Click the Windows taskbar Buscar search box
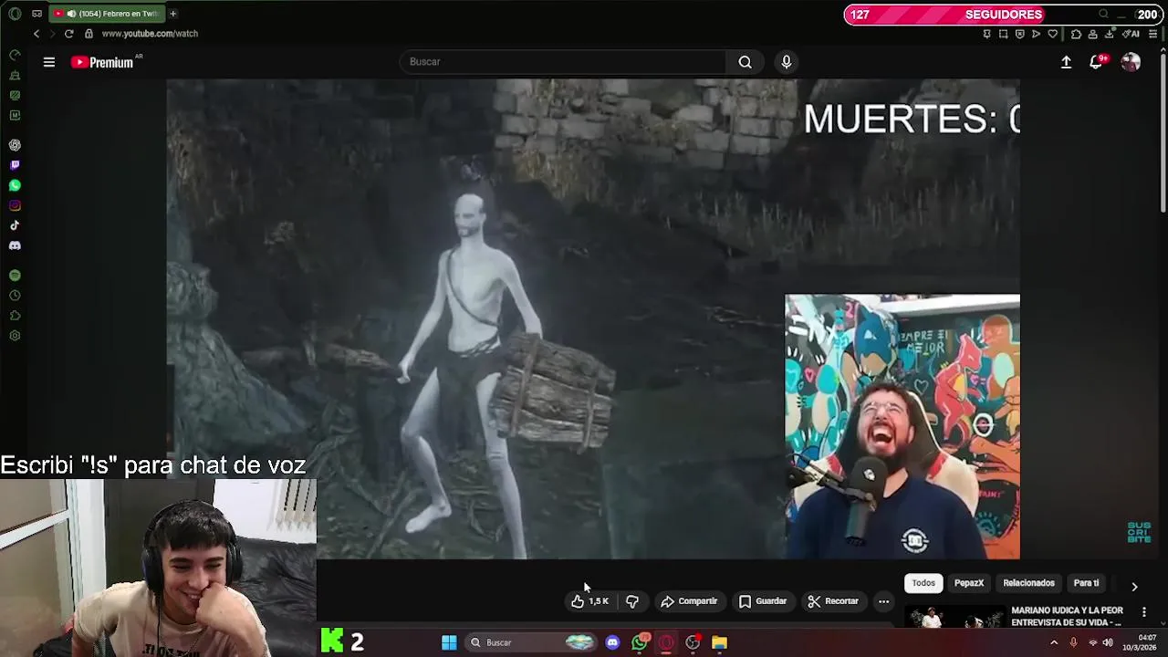The width and height of the screenshot is (1168, 657). pyautogui.click(x=532, y=642)
